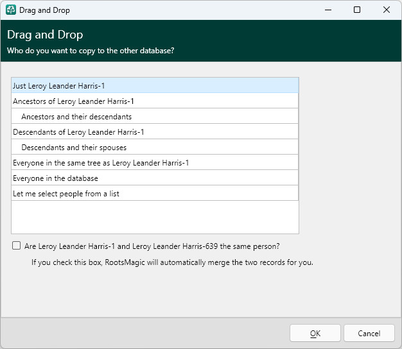Viewport: 402px width, 349px height.
Task: Select 'Everyone in the same tree' option
Action: pos(155,162)
